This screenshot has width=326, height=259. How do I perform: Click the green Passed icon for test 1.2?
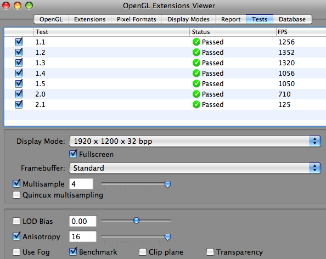click(196, 52)
